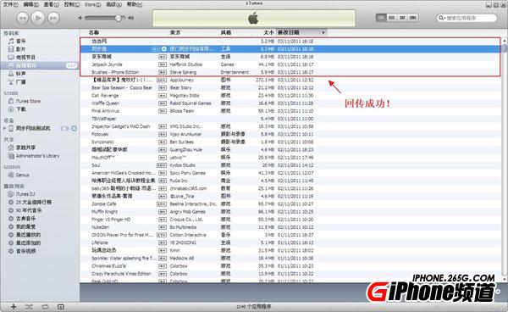Eject the 同步网络测试机 device
508x312 pixels.
[74, 128]
